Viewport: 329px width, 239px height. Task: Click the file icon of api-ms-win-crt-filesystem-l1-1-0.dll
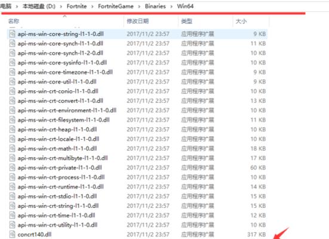pos(13,120)
